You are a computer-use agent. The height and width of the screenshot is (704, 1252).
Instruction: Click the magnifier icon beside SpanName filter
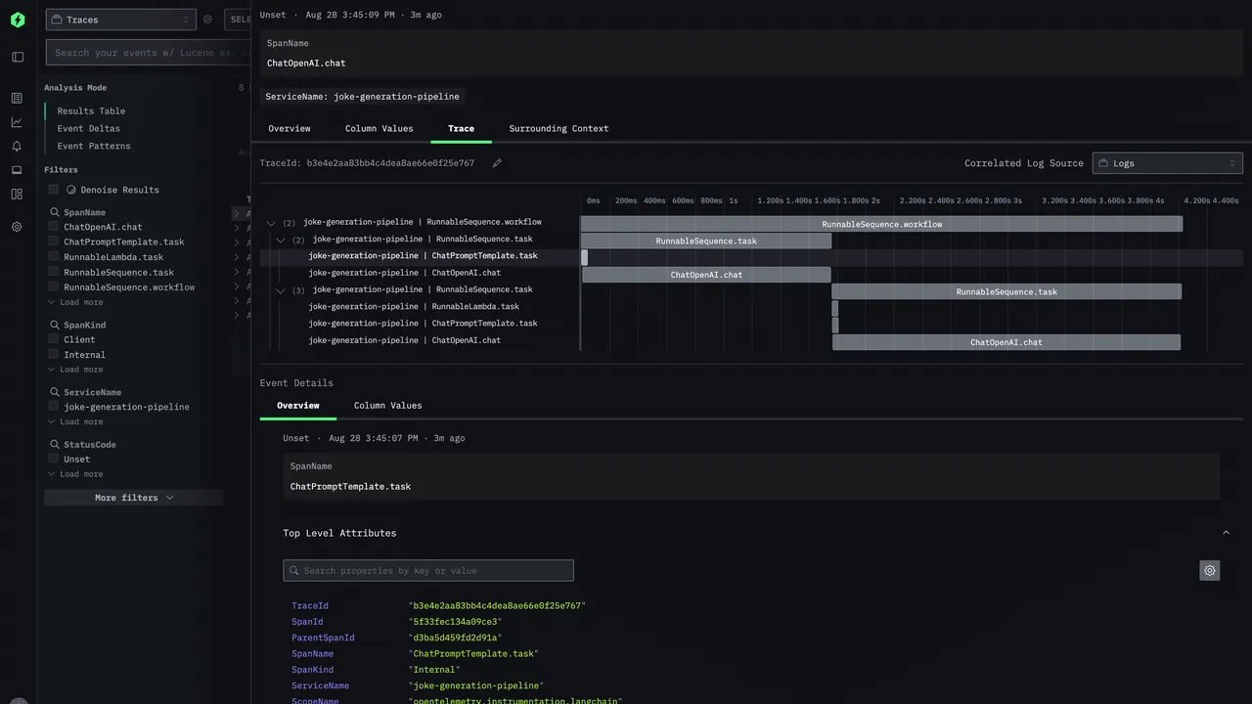tap(55, 212)
